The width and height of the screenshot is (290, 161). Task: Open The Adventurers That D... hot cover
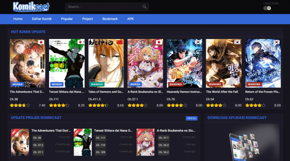(27, 63)
